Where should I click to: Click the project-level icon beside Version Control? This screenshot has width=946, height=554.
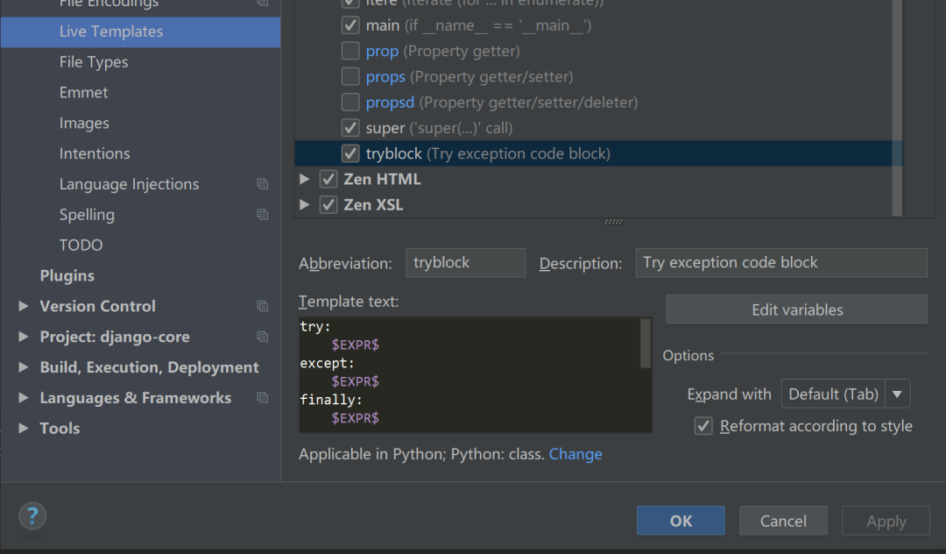point(262,306)
